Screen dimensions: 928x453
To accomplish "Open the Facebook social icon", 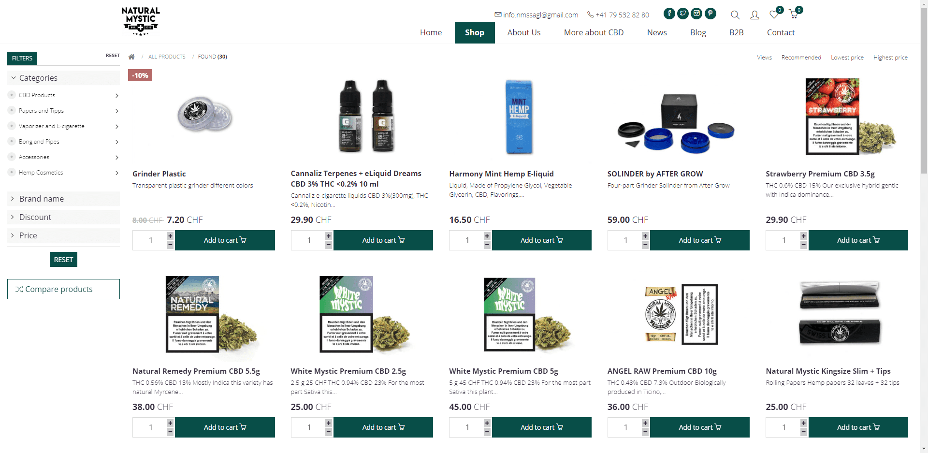I will coord(669,14).
